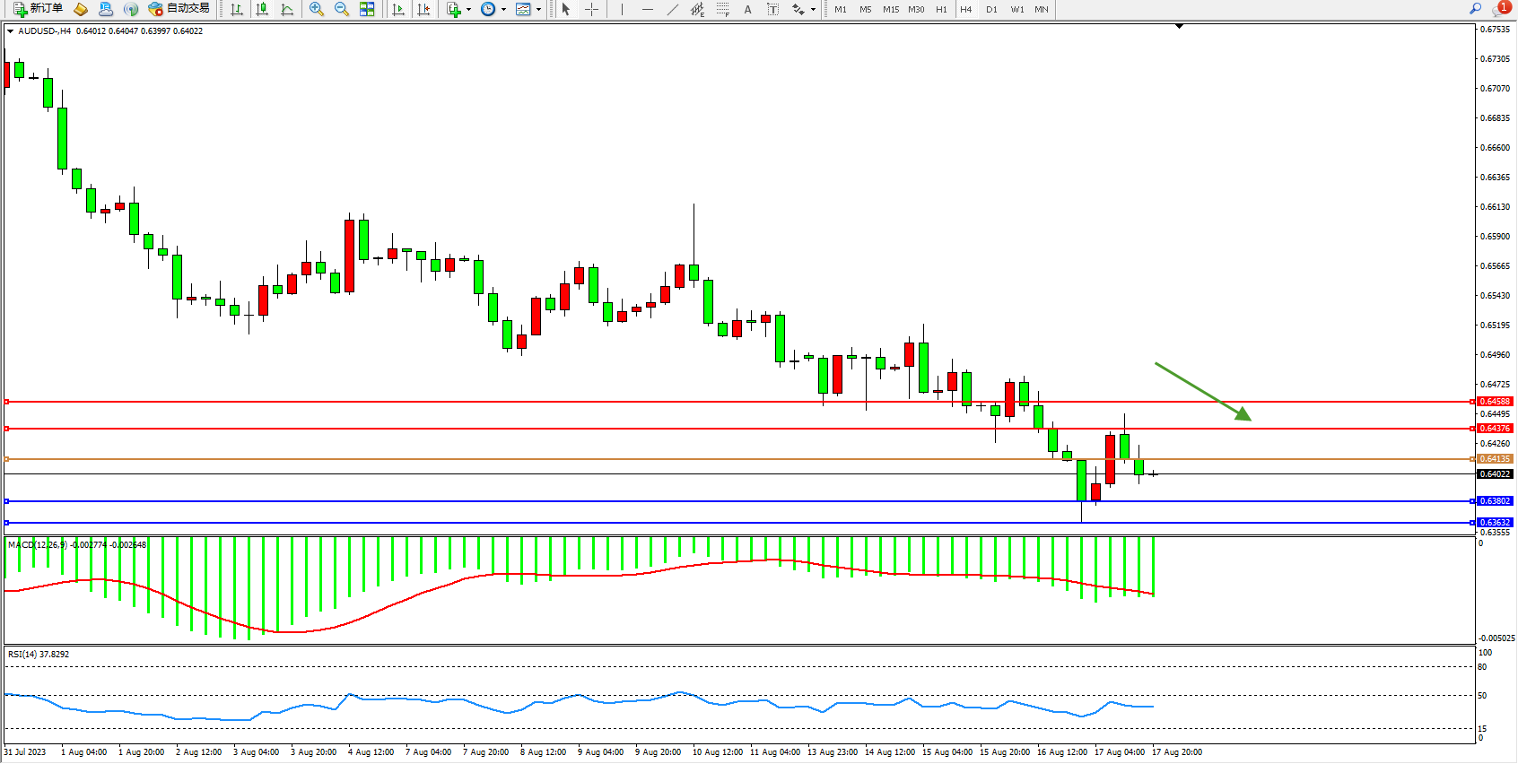This screenshot has width=1518, height=764.
Task: Toggle chart auto scroll
Action: coord(398,9)
